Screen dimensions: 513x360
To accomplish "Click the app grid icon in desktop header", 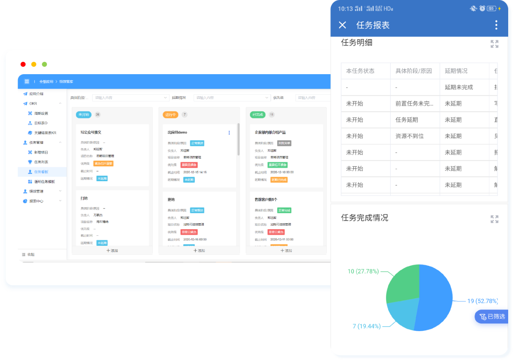I will point(27,81).
